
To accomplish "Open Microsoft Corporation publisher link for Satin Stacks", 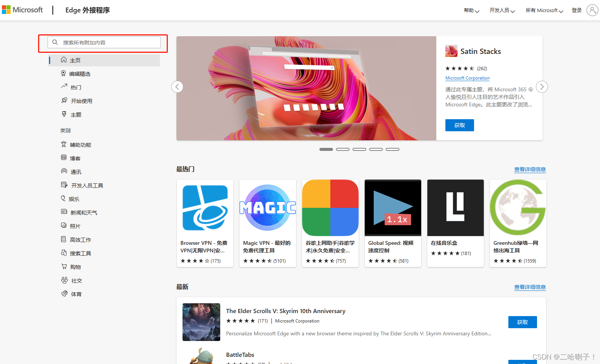I will click(467, 78).
